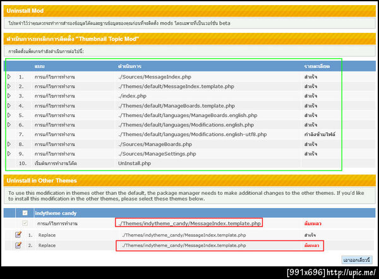379x279 pixels.
Task: Toggle the indytheme candy theme checkbox
Action: (x=25, y=213)
